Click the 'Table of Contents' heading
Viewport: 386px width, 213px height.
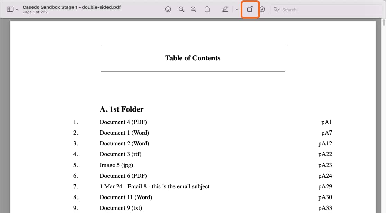click(193, 58)
